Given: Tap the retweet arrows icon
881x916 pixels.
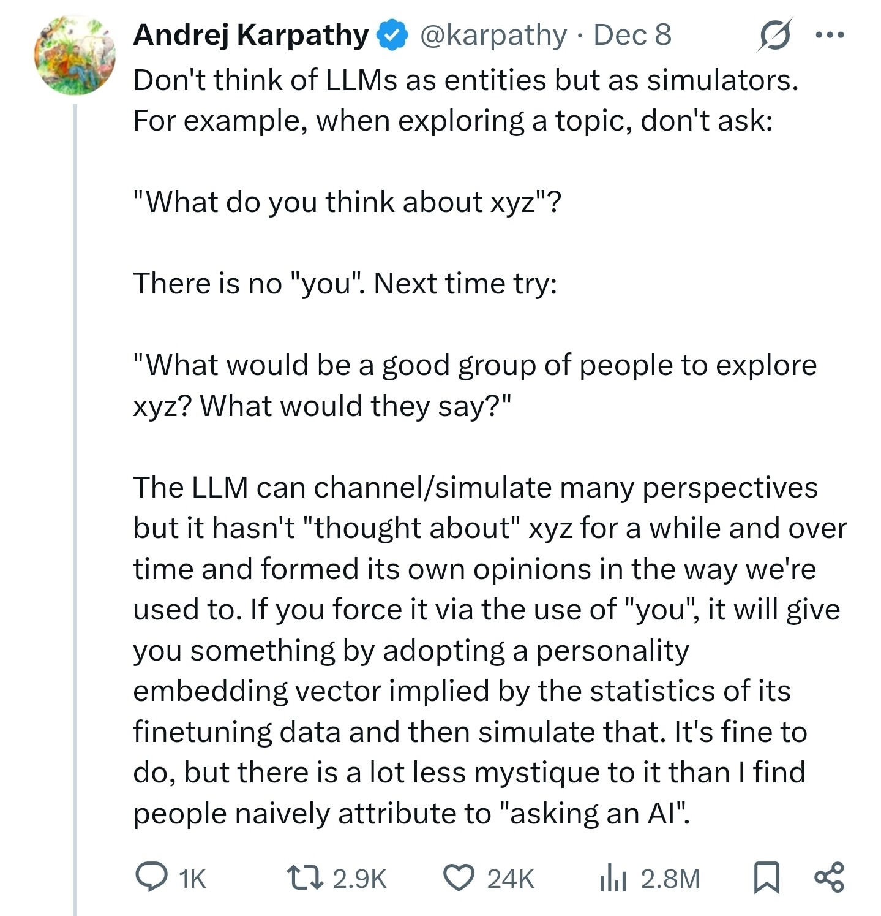Looking at the screenshot, I should [306, 877].
